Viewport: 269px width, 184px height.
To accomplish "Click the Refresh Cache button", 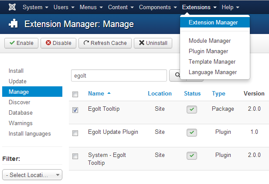I will (x=105, y=43).
